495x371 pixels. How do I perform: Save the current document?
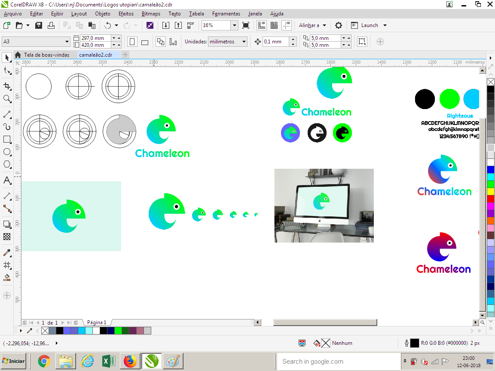coord(39,25)
